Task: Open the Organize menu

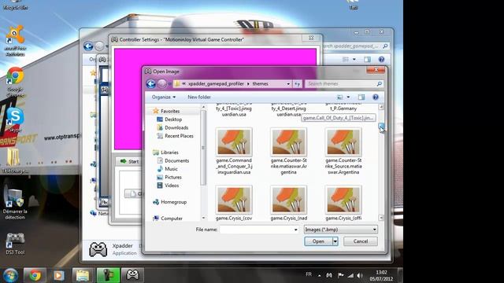Action: (x=164, y=97)
